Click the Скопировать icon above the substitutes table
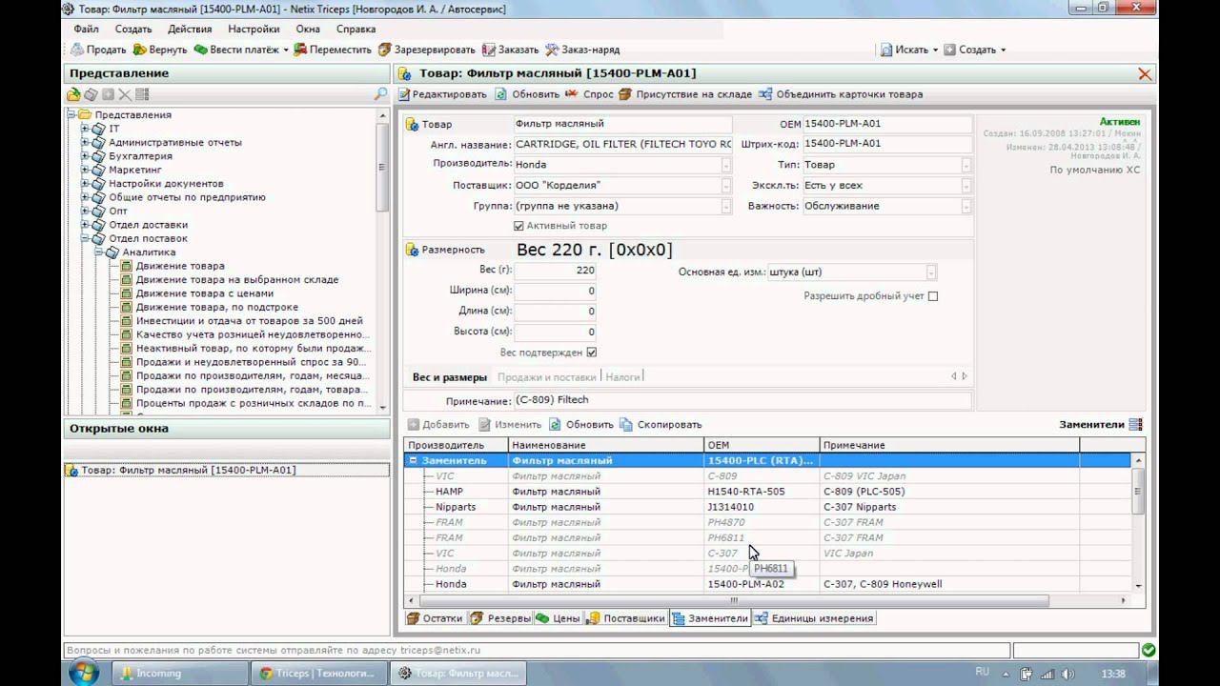The height and width of the screenshot is (686, 1220). point(626,425)
